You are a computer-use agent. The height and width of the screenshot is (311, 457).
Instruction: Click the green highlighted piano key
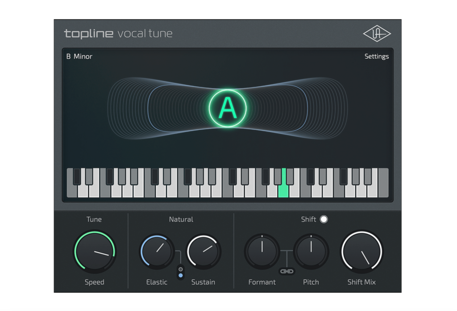[x=283, y=191]
